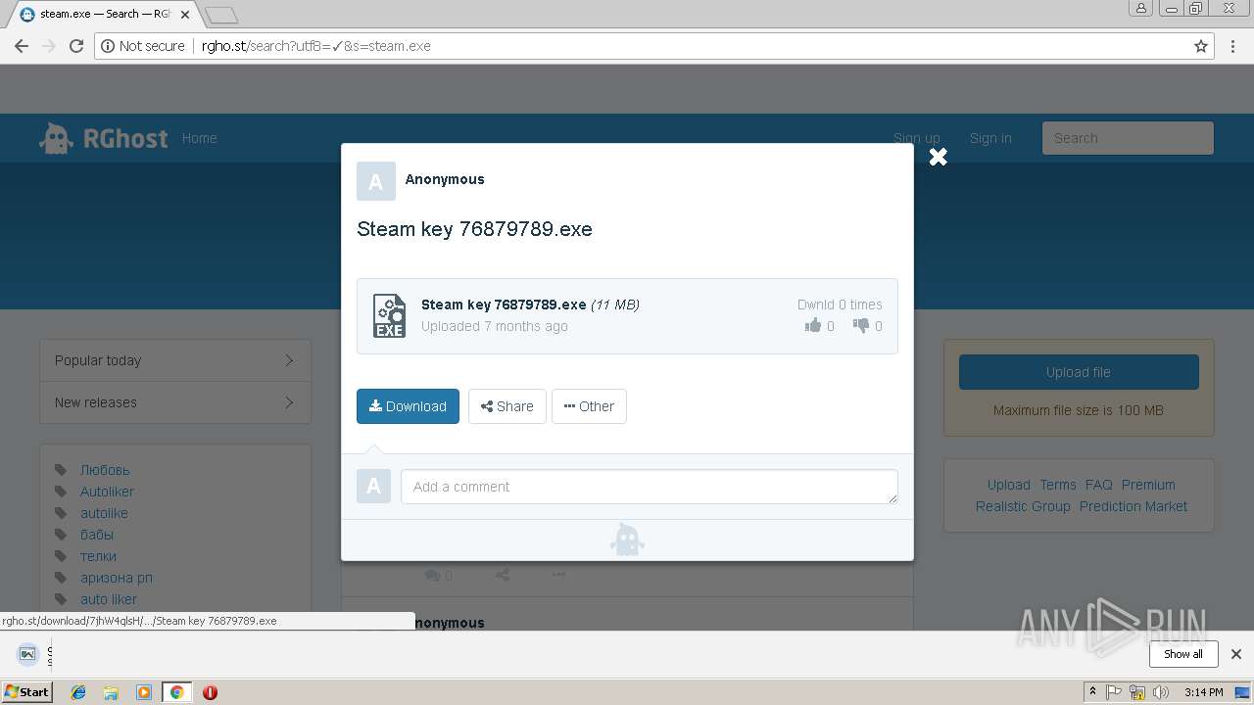Click the Action Center flag tray icon
1254x705 pixels.
coord(1114,692)
